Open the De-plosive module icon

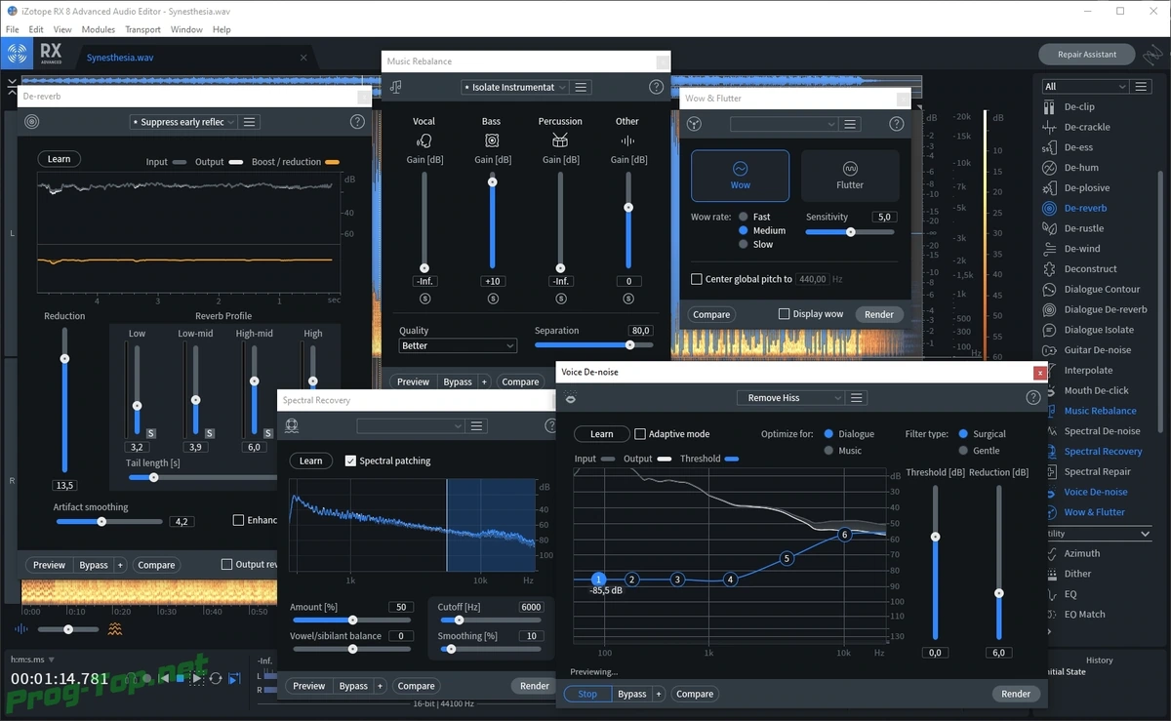coord(1049,188)
